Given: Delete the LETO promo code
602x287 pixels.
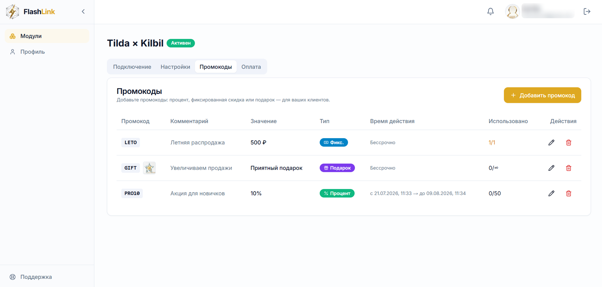Looking at the screenshot, I should [x=569, y=143].
